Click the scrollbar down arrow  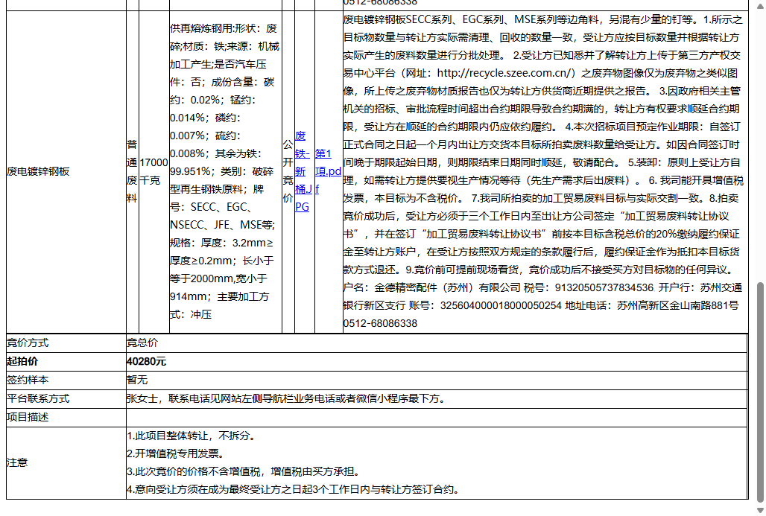(x=759, y=510)
